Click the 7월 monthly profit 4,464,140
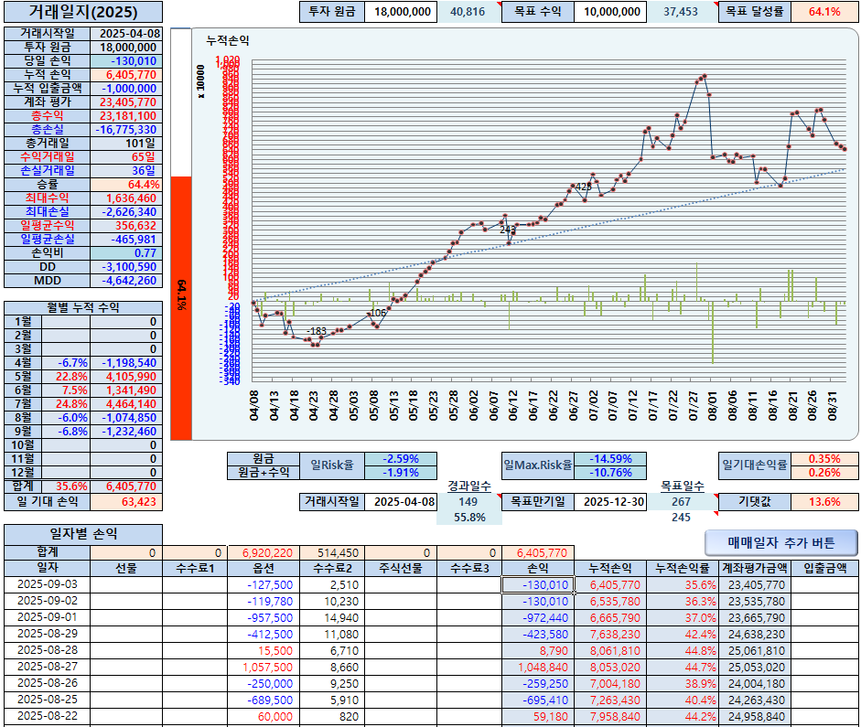 126,404
